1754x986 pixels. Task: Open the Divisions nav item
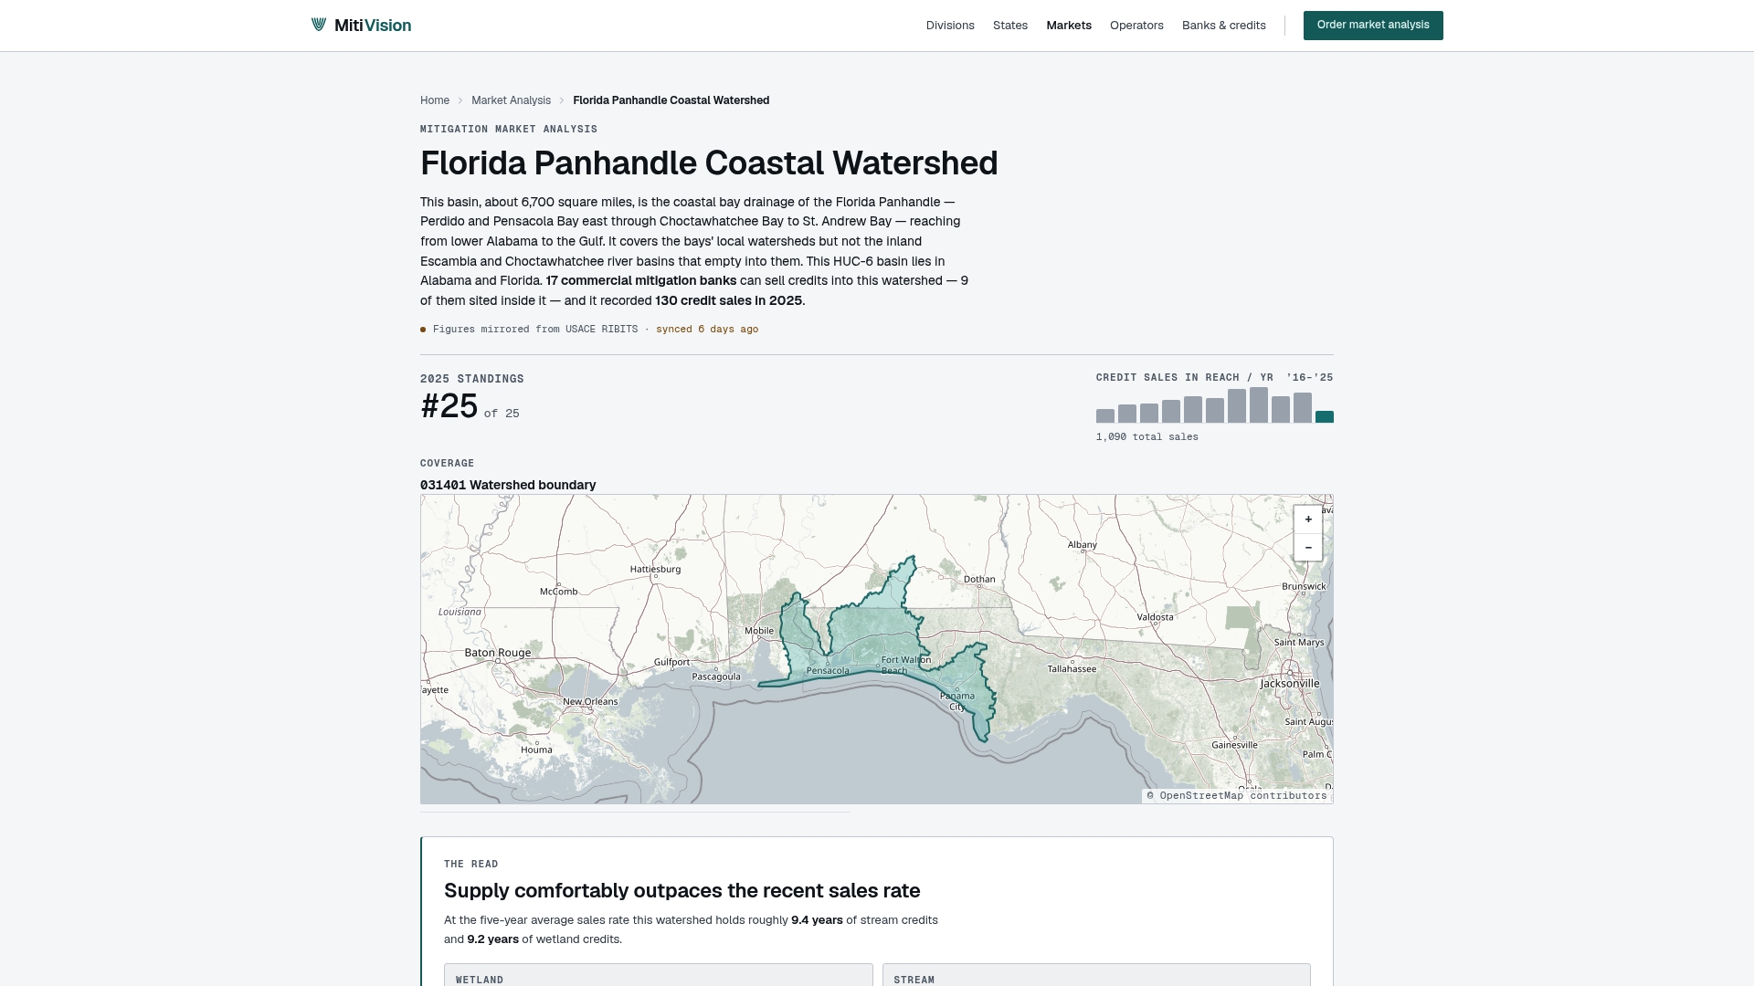pos(950,26)
